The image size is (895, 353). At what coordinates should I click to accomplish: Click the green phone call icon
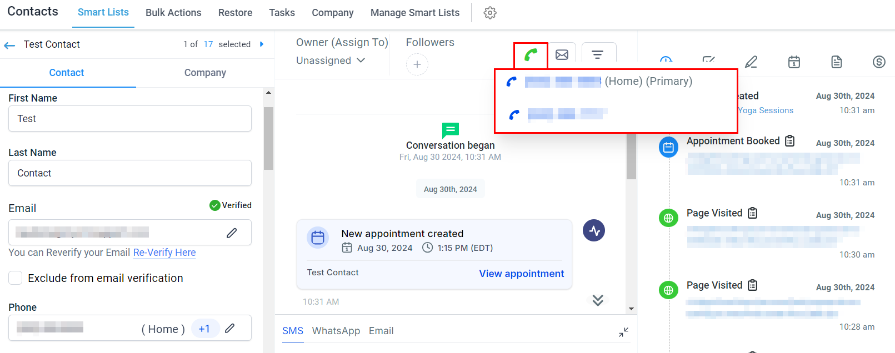point(531,55)
